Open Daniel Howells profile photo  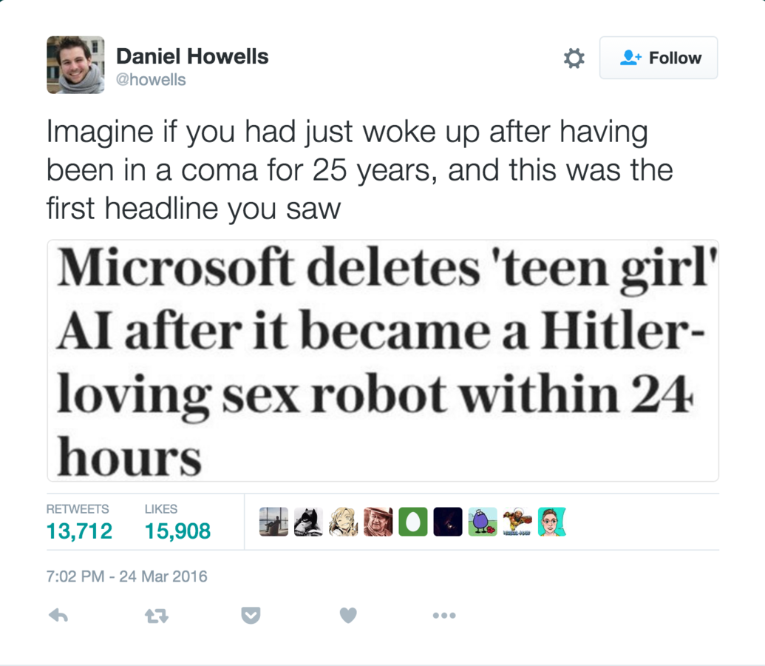coord(75,64)
